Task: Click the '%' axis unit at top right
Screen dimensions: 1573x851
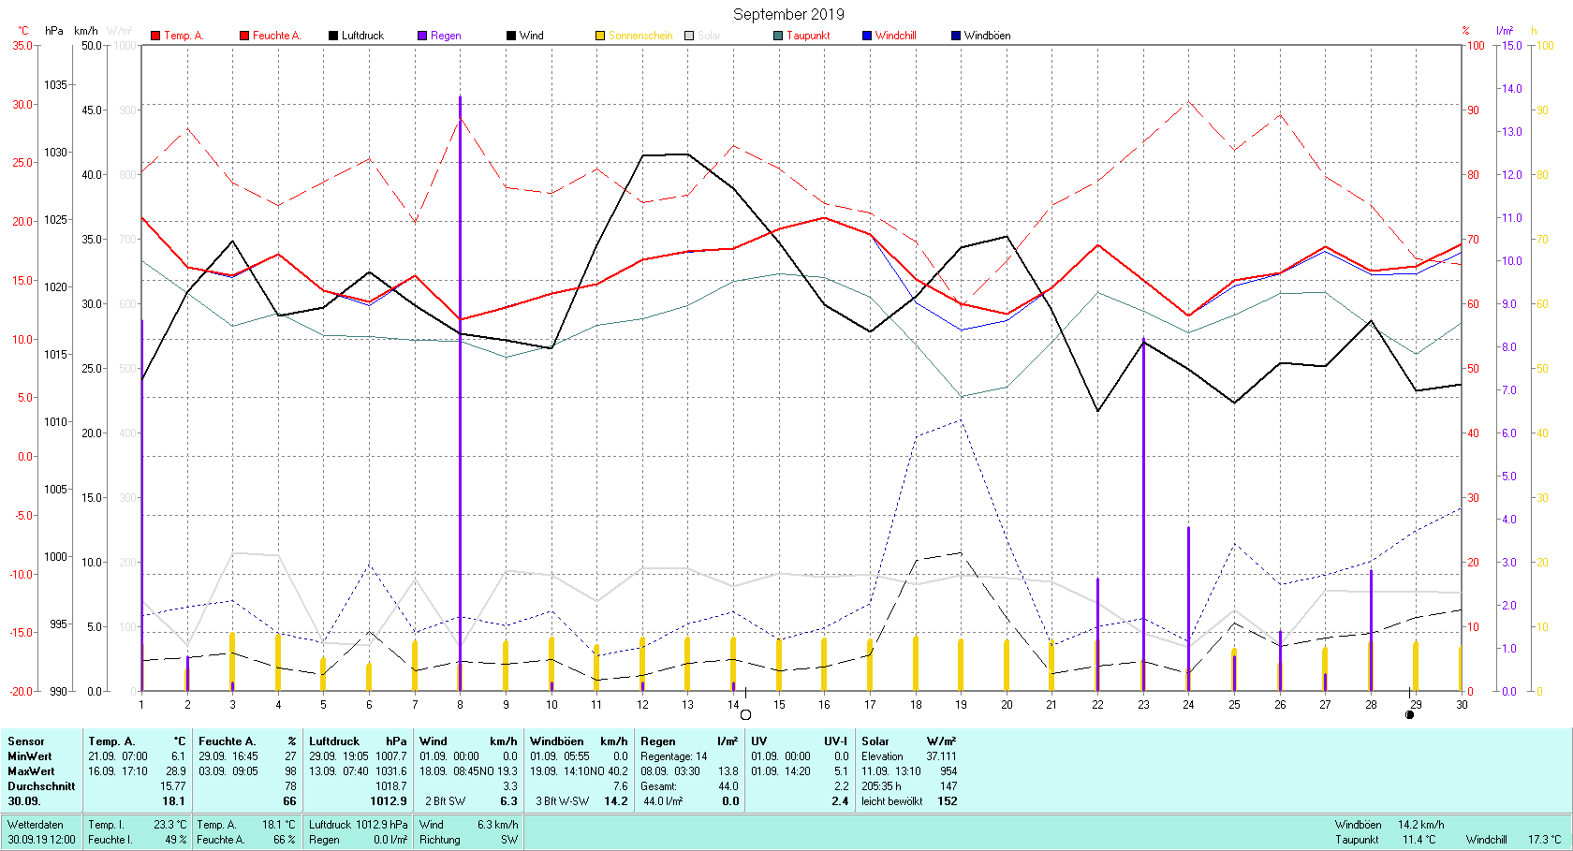Action: [x=1466, y=31]
